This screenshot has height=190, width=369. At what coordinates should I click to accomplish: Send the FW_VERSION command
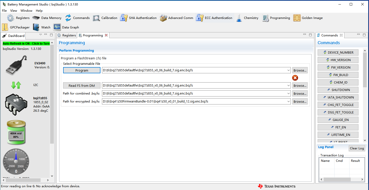(x=338, y=68)
